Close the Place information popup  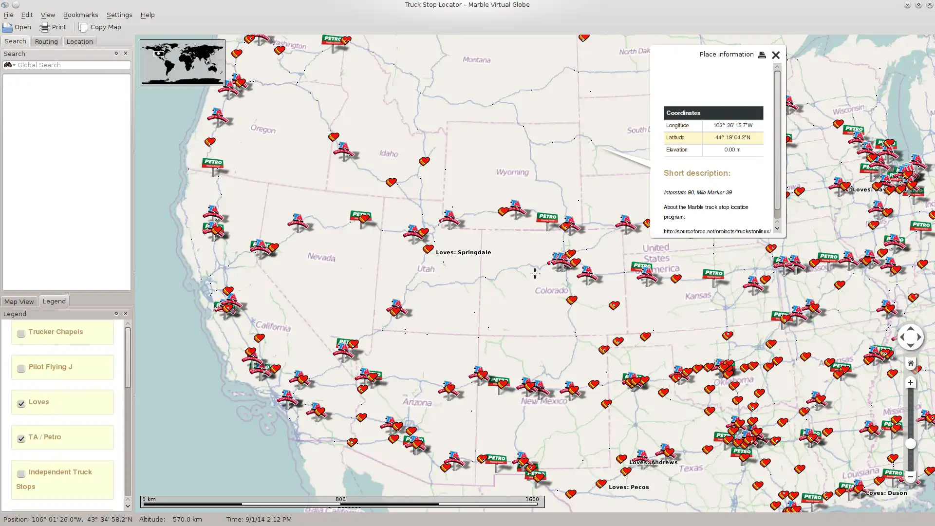point(776,55)
